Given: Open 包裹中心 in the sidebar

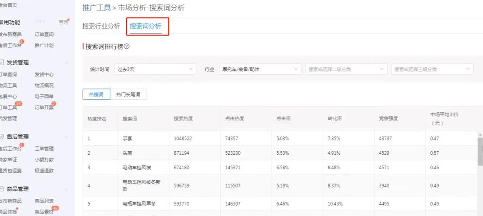Looking at the screenshot, I should click(8, 96).
